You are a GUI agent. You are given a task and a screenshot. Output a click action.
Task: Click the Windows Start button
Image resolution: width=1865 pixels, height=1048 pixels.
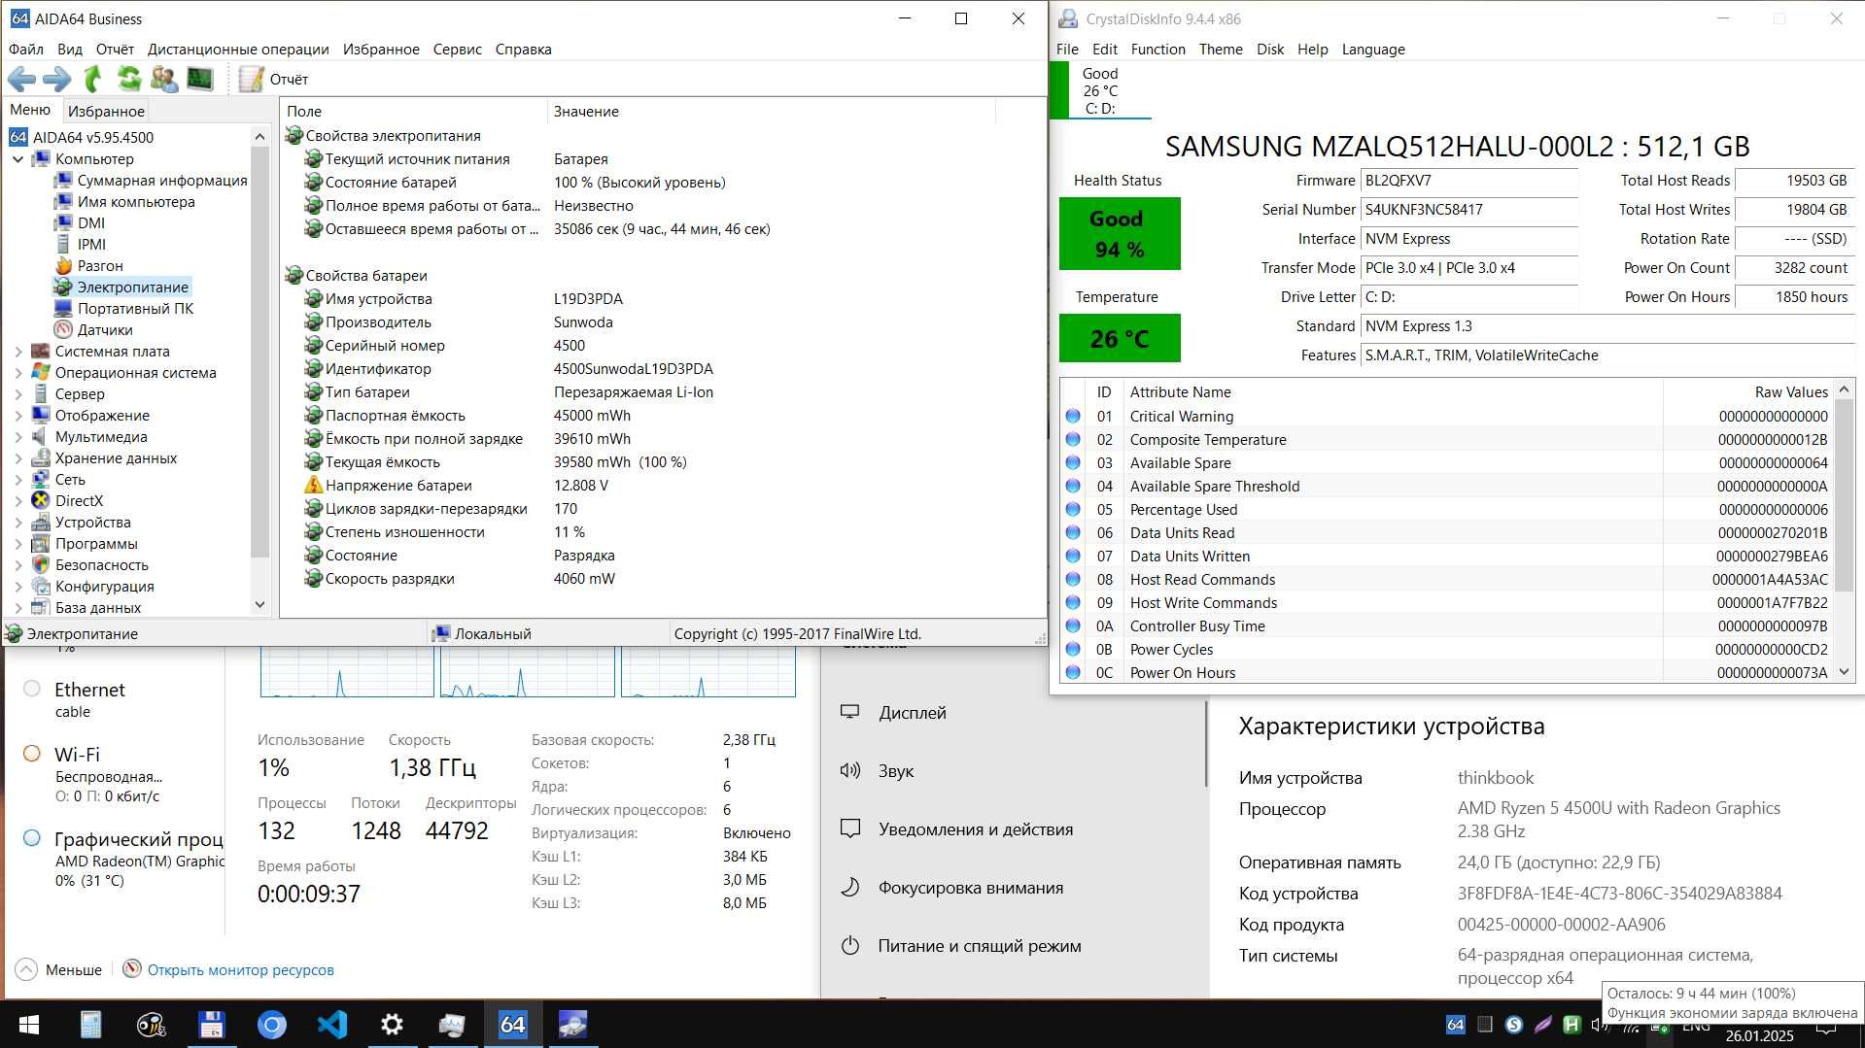(x=29, y=1025)
